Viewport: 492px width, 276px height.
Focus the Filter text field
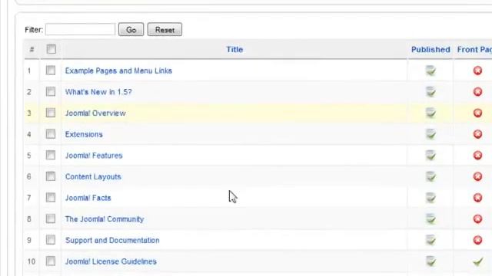(80, 29)
